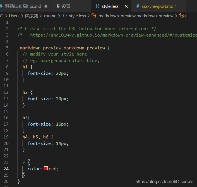
Task: Expand the chevron after style.less breadcrumb
Action: [x=88, y=16]
